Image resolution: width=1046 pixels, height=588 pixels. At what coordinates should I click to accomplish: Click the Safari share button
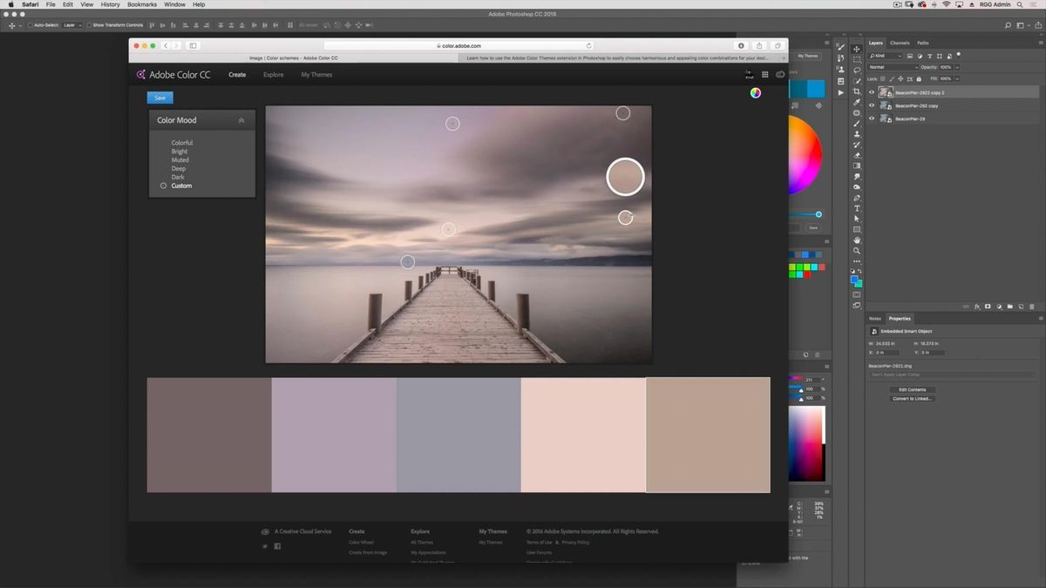[759, 45]
